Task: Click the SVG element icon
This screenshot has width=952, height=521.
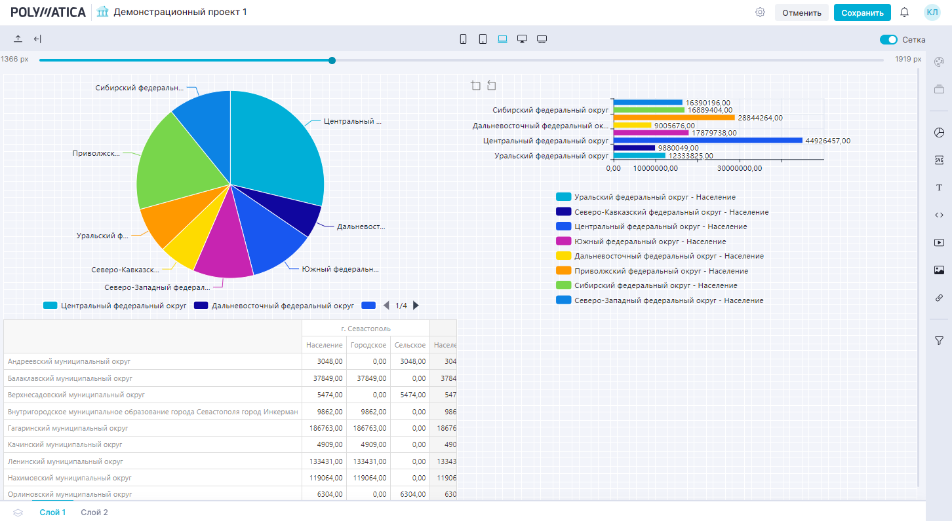Action: coord(939,160)
